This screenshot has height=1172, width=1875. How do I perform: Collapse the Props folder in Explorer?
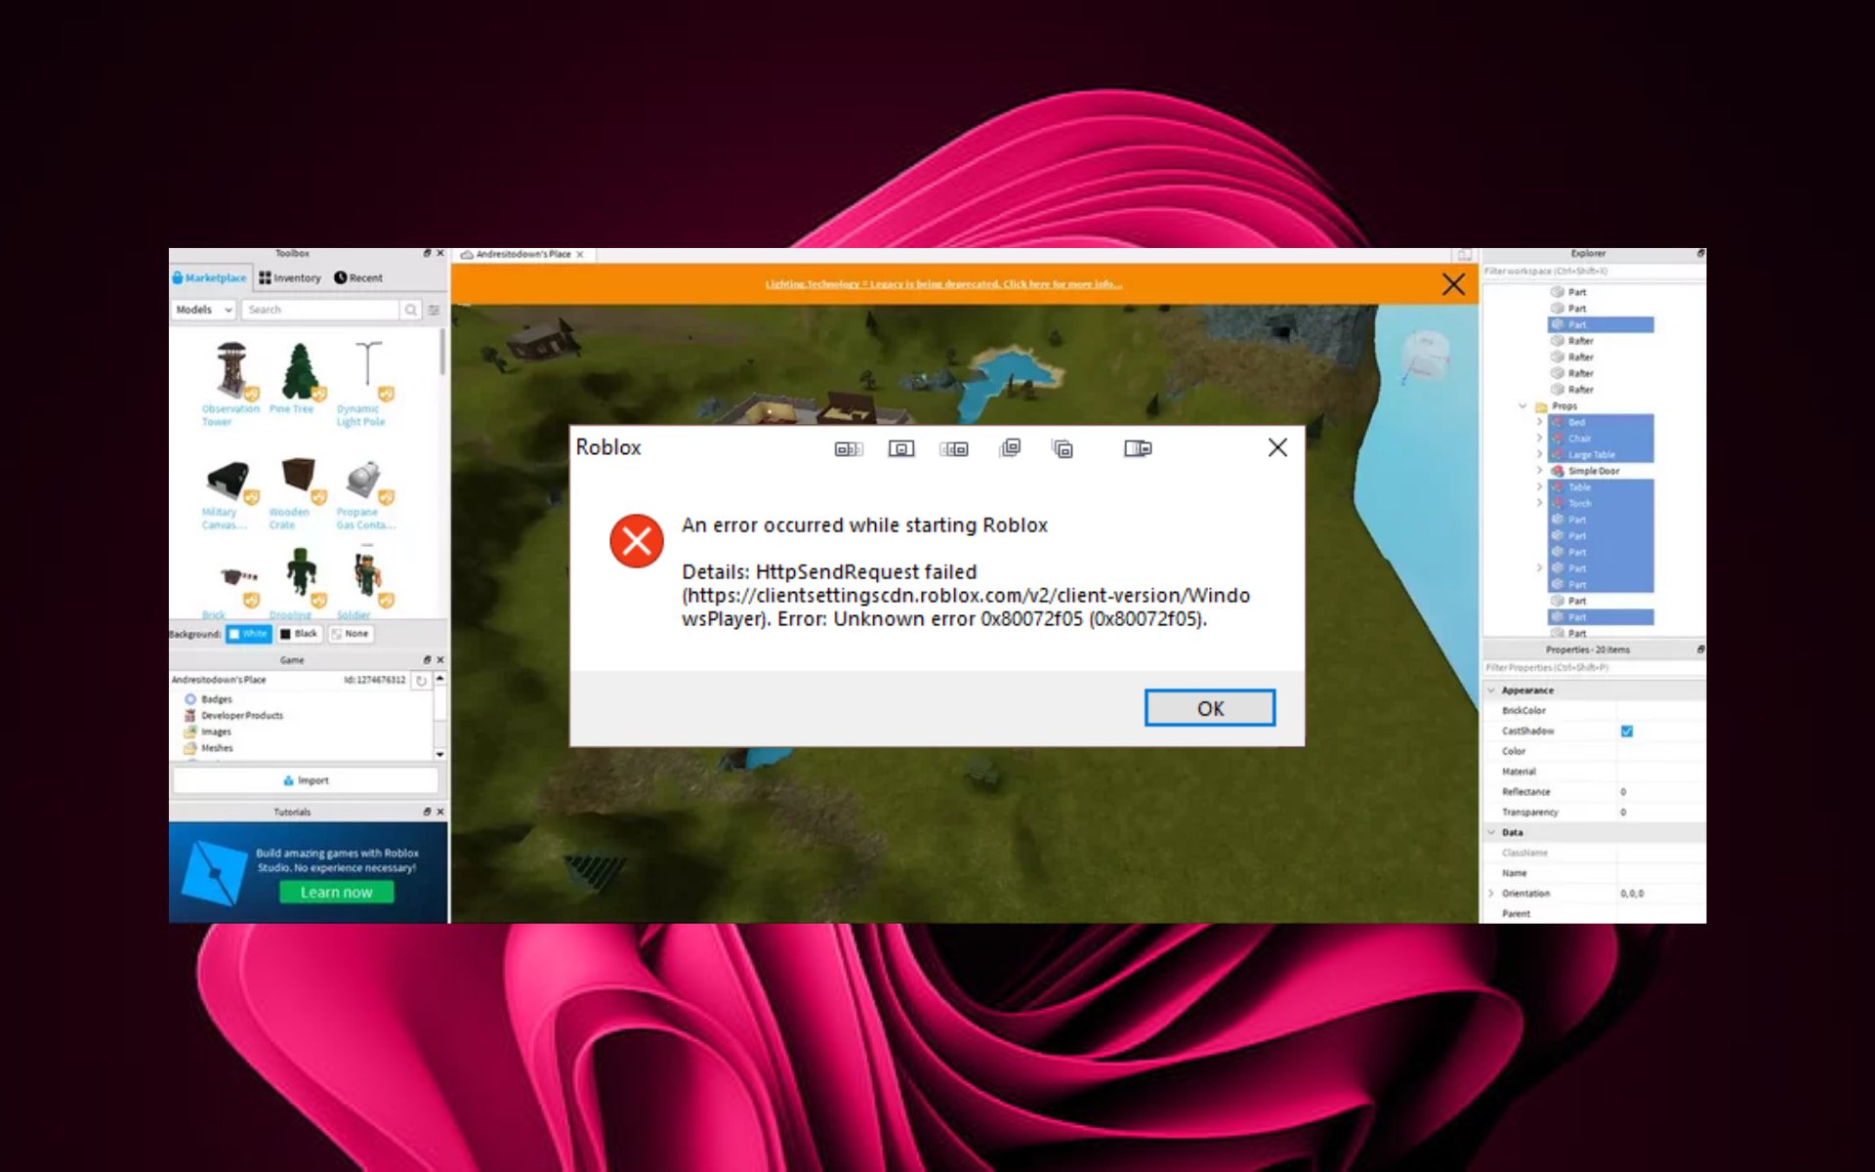tap(1522, 406)
